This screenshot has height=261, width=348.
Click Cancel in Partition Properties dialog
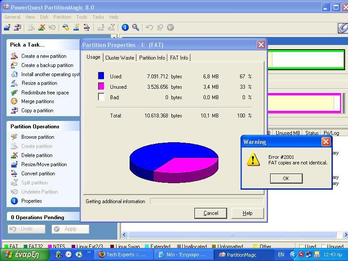point(211,213)
